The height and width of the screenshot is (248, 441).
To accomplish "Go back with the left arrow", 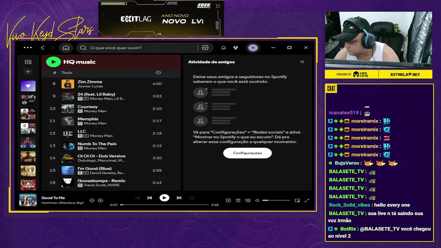I will 43,48.
